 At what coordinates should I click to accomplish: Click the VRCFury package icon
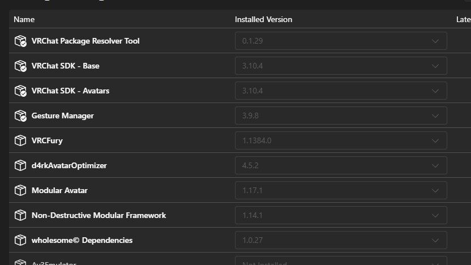coord(20,140)
